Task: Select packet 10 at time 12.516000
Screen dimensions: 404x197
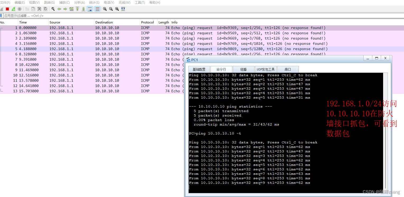Action: pos(92,75)
